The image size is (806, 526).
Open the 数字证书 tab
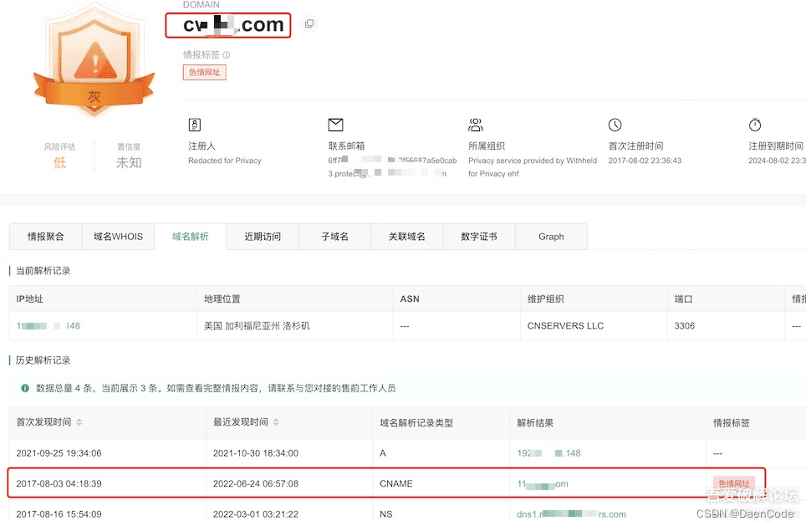[x=479, y=237]
